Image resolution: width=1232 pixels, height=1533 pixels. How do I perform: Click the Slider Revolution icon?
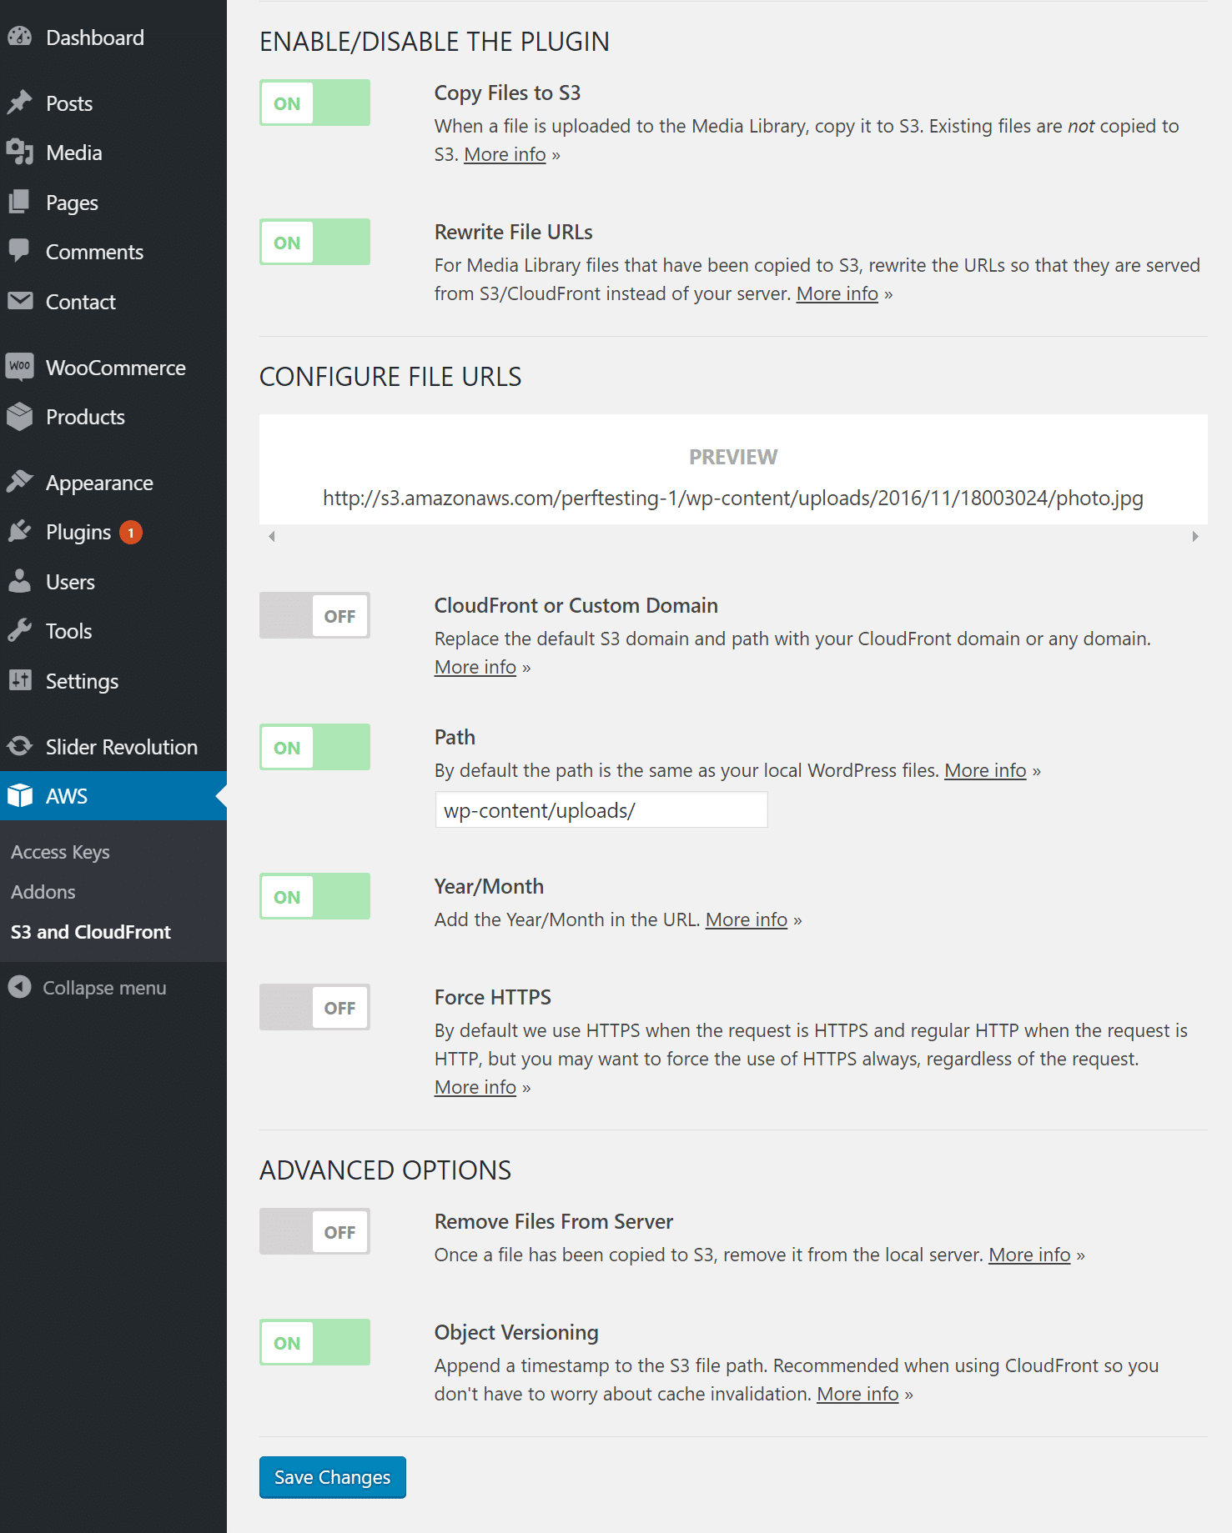coord(19,746)
